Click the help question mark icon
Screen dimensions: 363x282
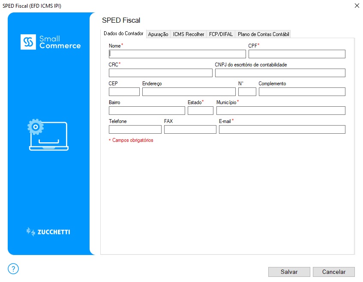click(13, 269)
